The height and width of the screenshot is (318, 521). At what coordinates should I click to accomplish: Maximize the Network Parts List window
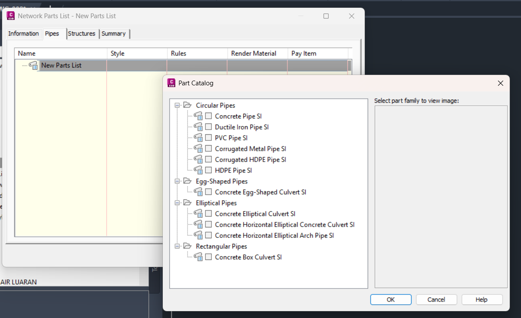coord(326,16)
